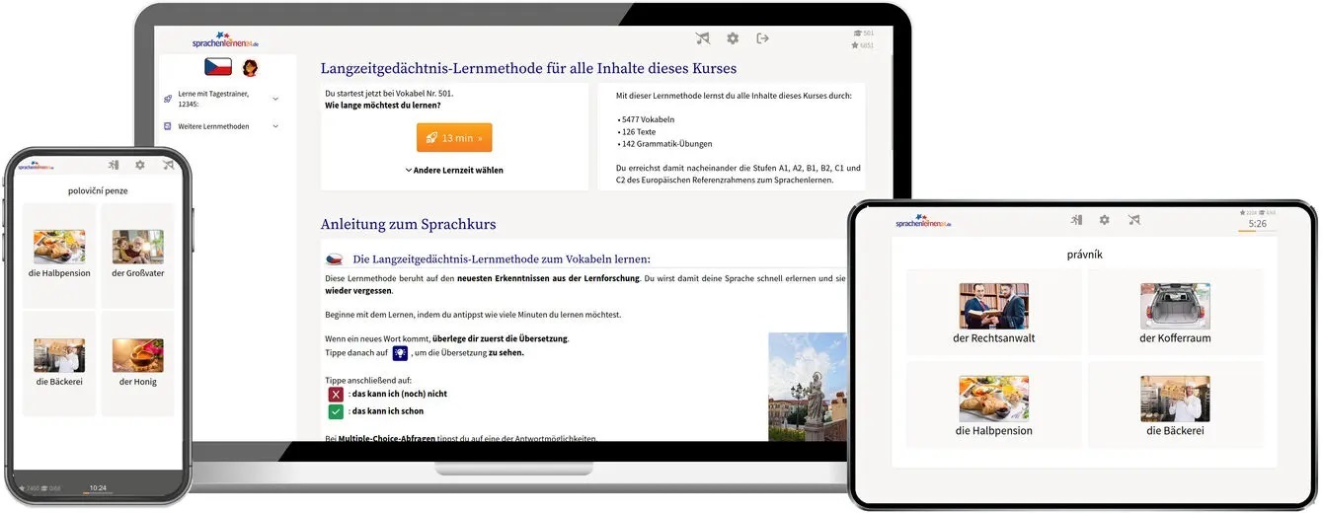Choose die Halbpension card on tablet
Screen dimensions: 1323x513
coord(994,405)
